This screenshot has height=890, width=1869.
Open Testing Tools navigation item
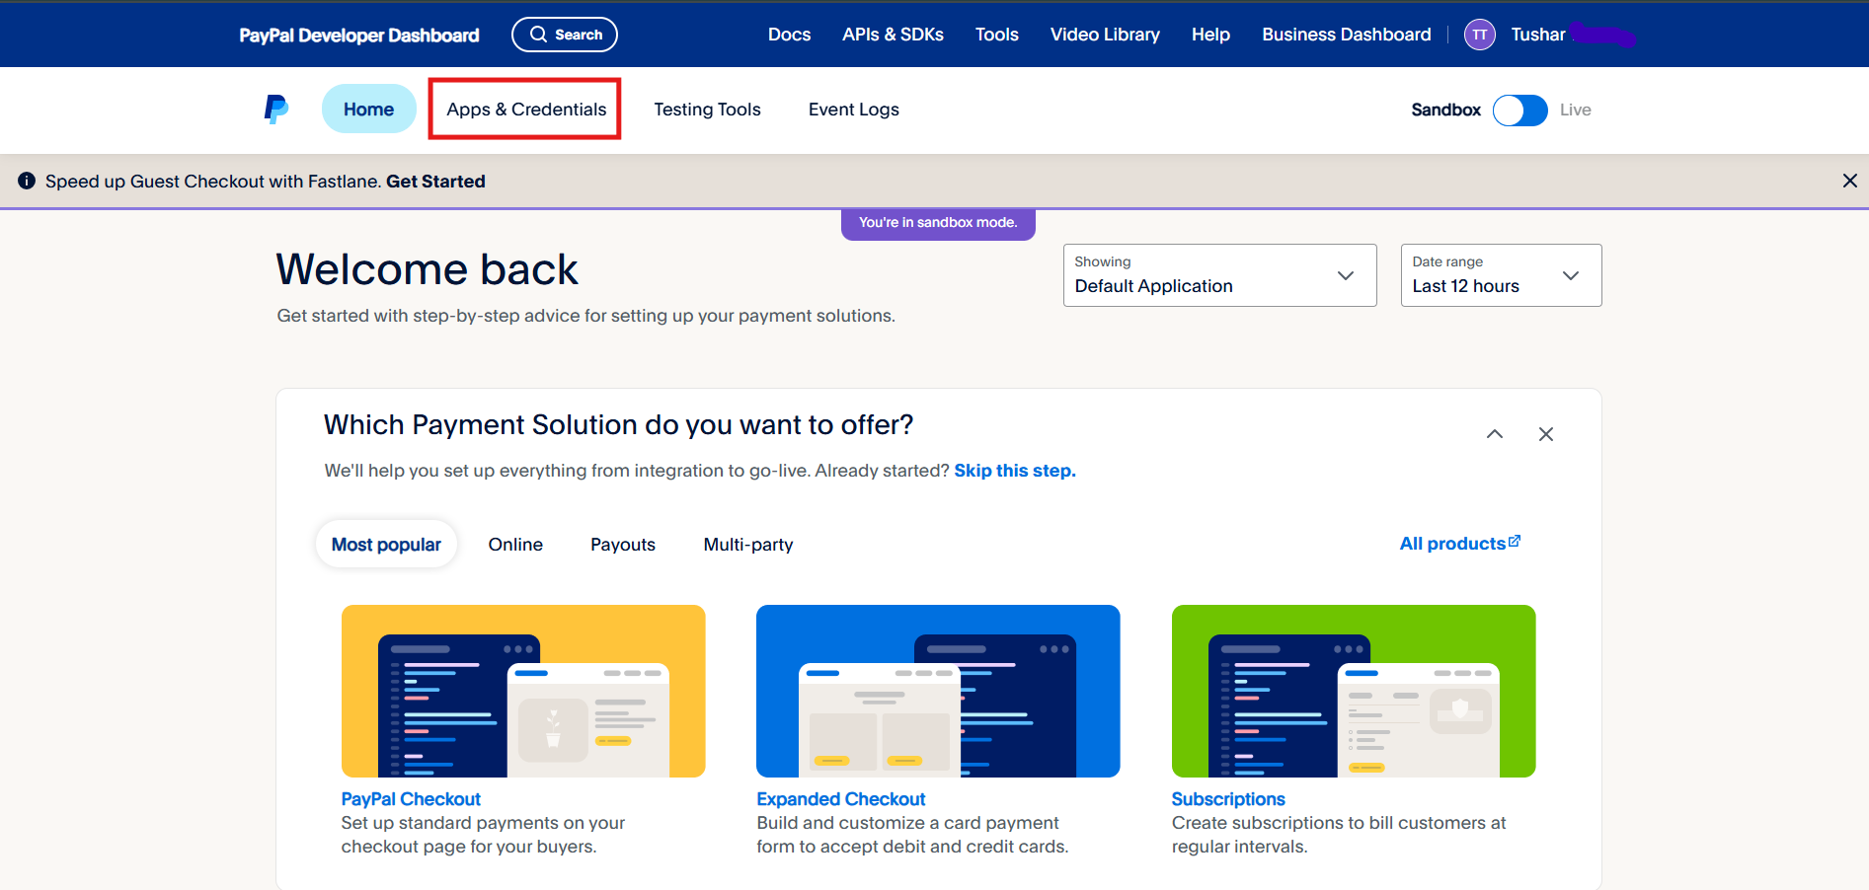707,110
